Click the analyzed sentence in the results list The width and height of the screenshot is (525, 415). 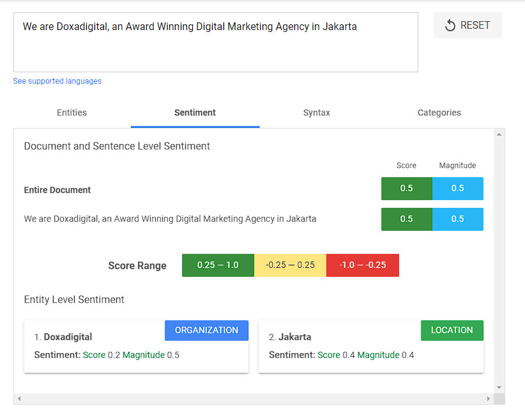click(x=170, y=219)
